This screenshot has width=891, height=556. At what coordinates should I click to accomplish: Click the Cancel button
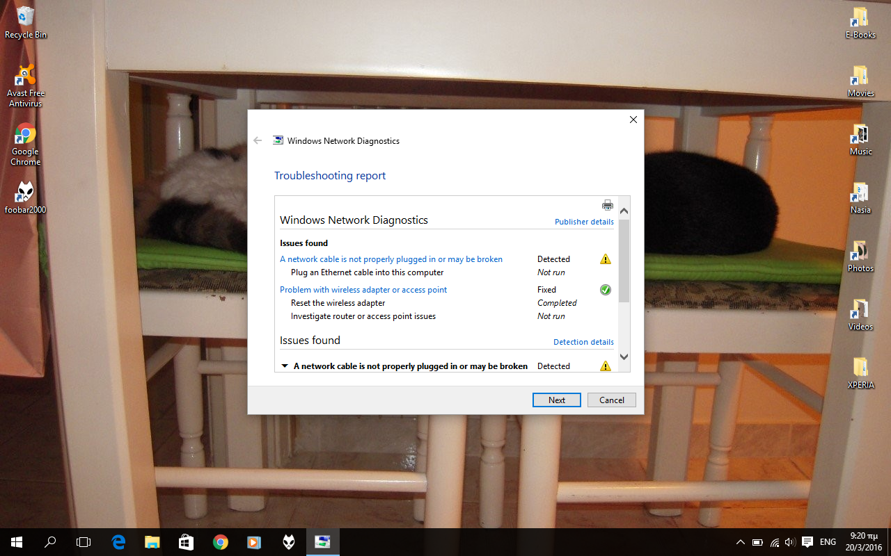pos(612,400)
